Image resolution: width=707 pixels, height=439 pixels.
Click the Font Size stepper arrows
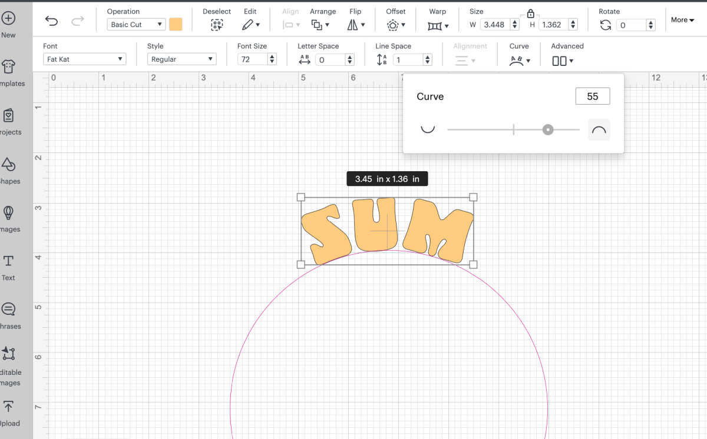[x=272, y=59]
